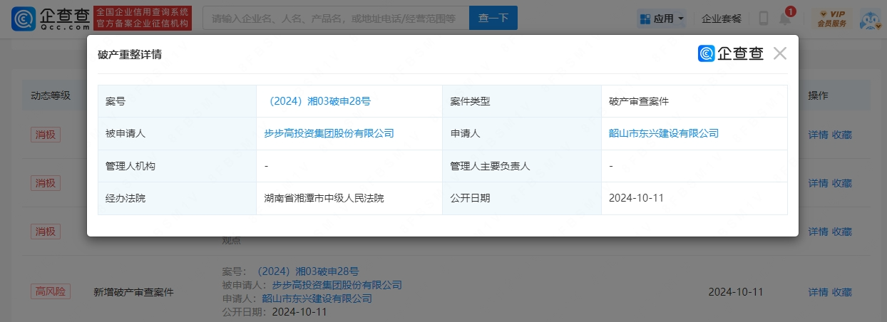Click 收藏 in the 高风险 row
The image size is (887, 322).
(842, 292)
